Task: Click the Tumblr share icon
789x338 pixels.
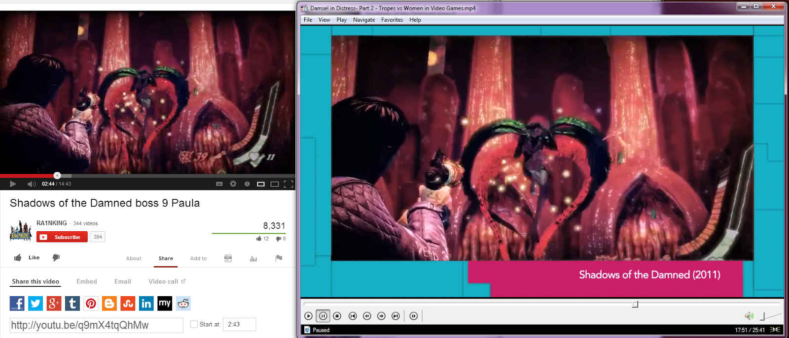Action: [72, 304]
